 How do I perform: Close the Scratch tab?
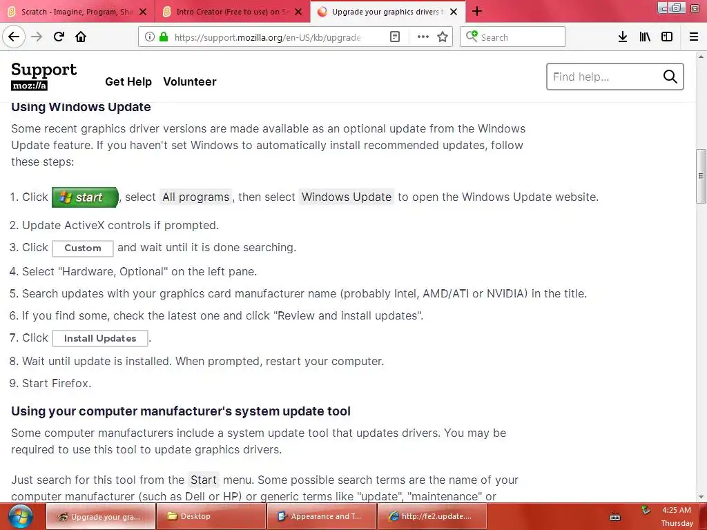[x=143, y=12]
